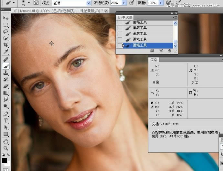Viewport: 223px width, 171px height.
Task: Select the Horizontal Type tool
Action: click(x=6, y=120)
